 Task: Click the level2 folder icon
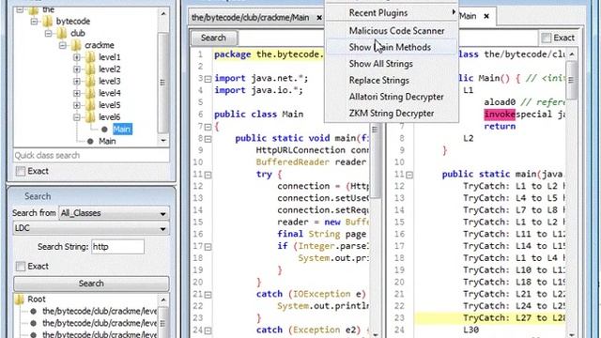coord(90,69)
